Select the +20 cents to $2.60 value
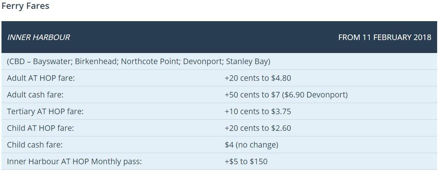Image resolution: width=439 pixels, height=172 pixels. 258,128
